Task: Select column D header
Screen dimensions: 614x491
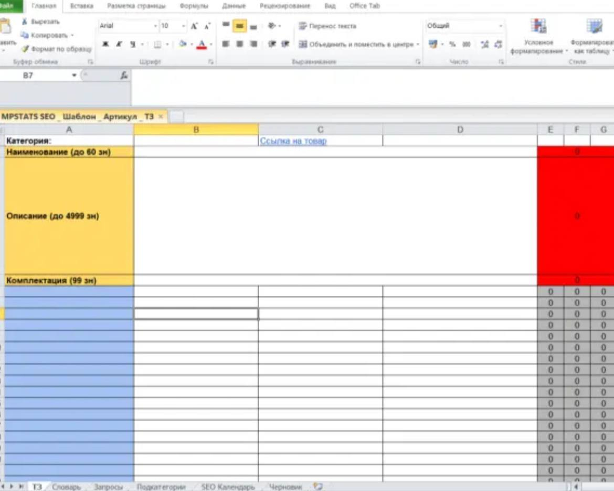Action: [460, 130]
